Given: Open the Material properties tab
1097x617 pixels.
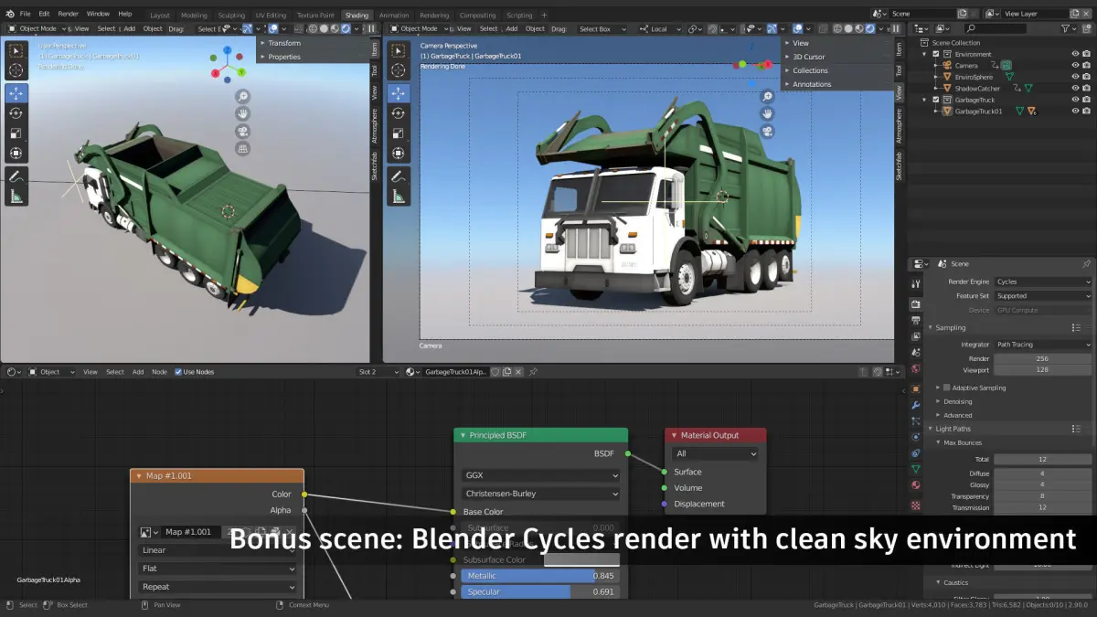Looking at the screenshot, I should click(916, 485).
